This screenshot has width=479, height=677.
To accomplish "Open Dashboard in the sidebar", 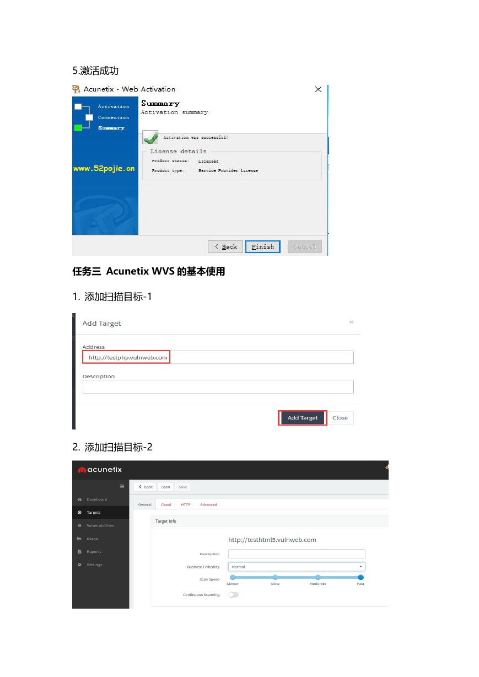I will tap(96, 499).
